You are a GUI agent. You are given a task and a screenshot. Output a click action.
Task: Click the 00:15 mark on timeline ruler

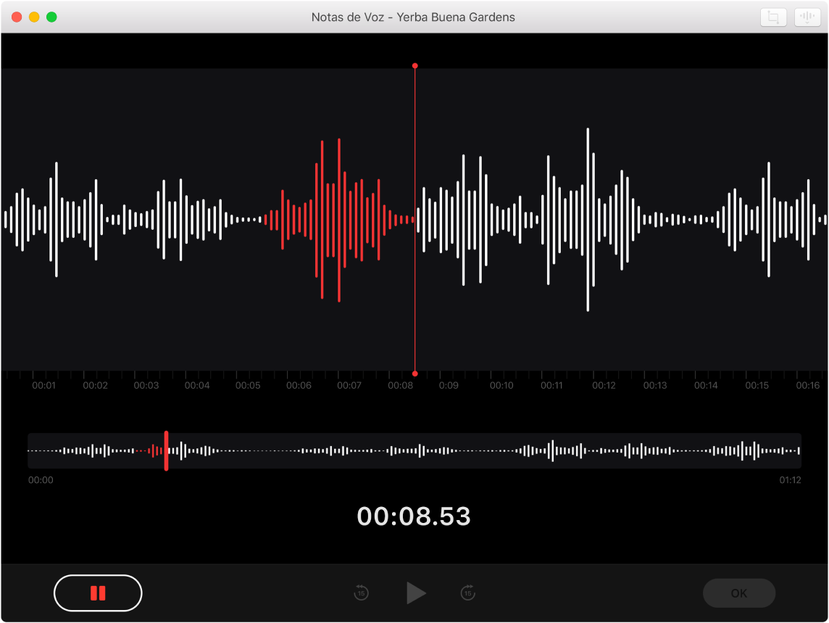757,386
